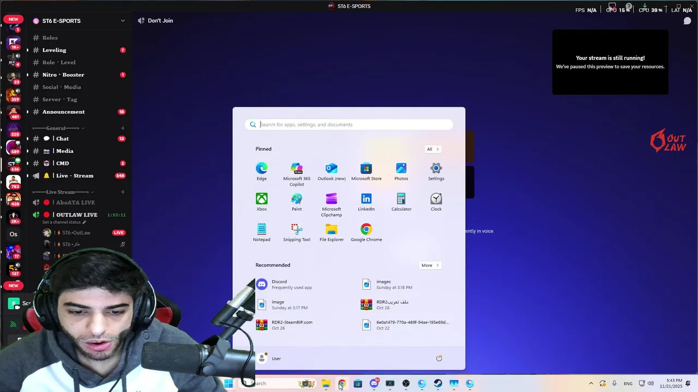
Task: Add channel to Live Stream category
Action: (123, 192)
